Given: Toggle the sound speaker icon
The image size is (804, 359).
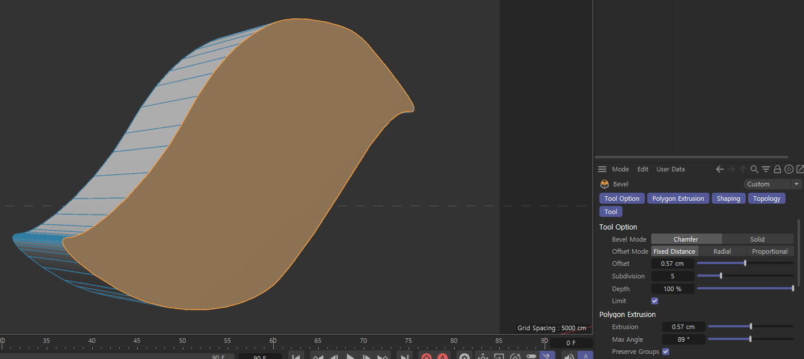Looking at the screenshot, I should (x=569, y=356).
